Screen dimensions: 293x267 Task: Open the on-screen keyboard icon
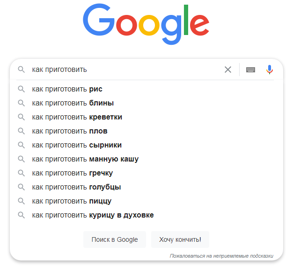pyautogui.click(x=250, y=70)
